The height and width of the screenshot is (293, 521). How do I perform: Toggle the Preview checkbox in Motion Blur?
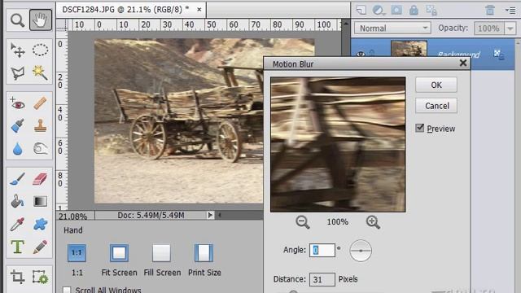(x=420, y=128)
